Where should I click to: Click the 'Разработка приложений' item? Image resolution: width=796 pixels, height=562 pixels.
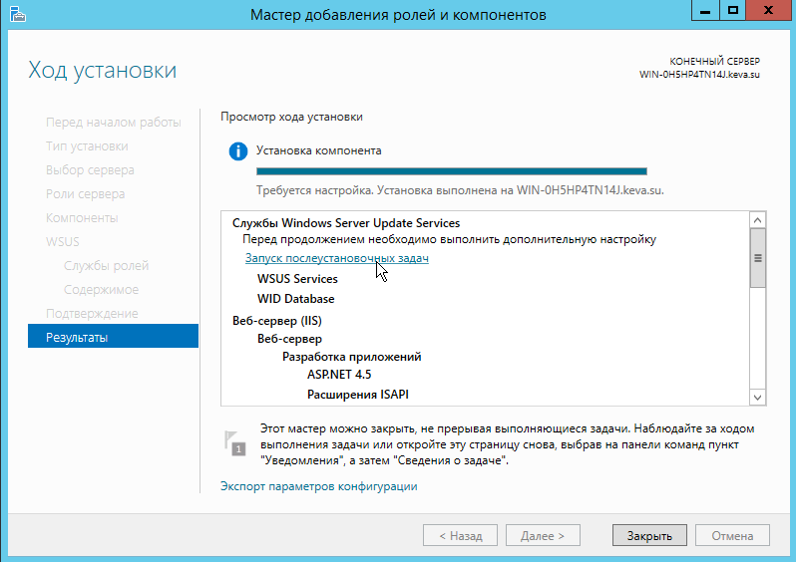[x=352, y=357]
